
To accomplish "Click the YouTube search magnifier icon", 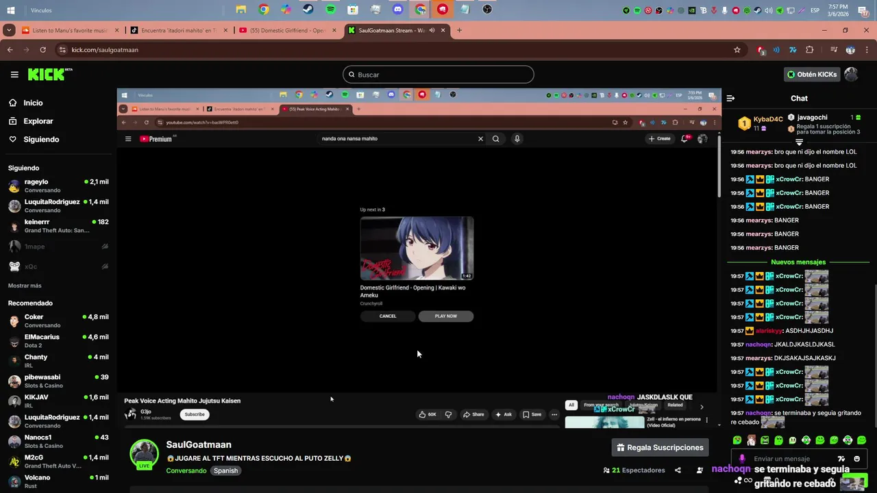I will [495, 138].
